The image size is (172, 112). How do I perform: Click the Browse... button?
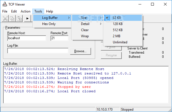(x=80, y=51)
